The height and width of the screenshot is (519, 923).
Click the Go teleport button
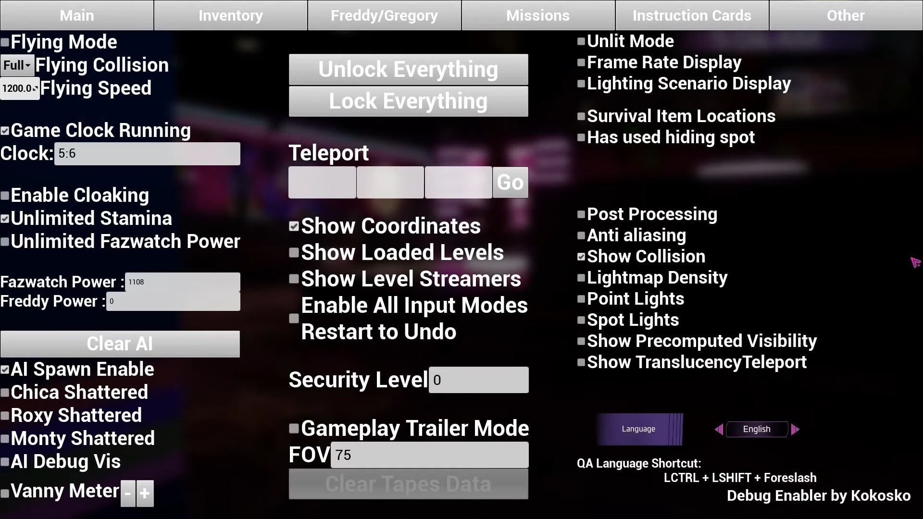pyautogui.click(x=511, y=183)
